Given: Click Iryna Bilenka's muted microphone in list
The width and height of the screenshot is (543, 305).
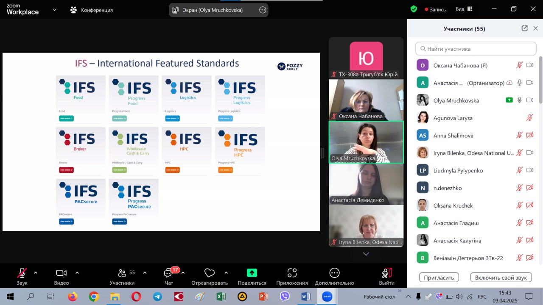Looking at the screenshot, I should 519,152.
